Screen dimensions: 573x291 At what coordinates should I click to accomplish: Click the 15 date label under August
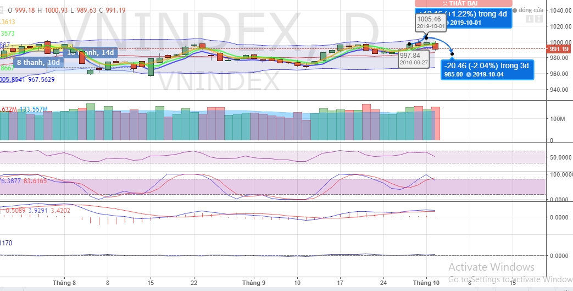click(151, 283)
